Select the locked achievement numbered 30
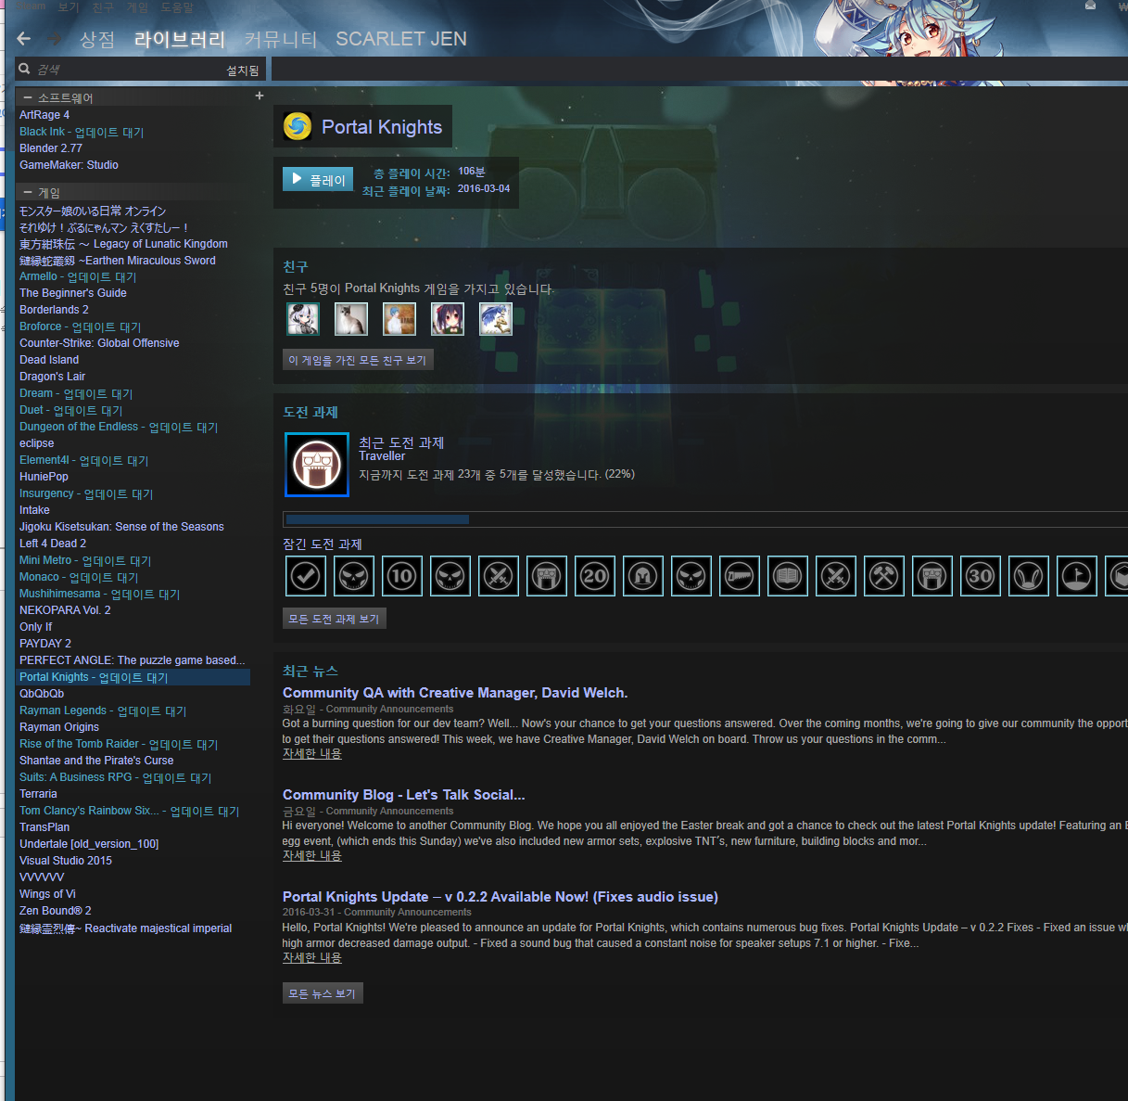The height and width of the screenshot is (1101, 1128). (x=981, y=576)
